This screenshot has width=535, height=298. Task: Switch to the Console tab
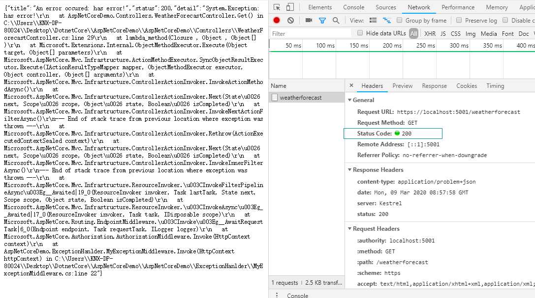pyautogui.click(x=353, y=7)
